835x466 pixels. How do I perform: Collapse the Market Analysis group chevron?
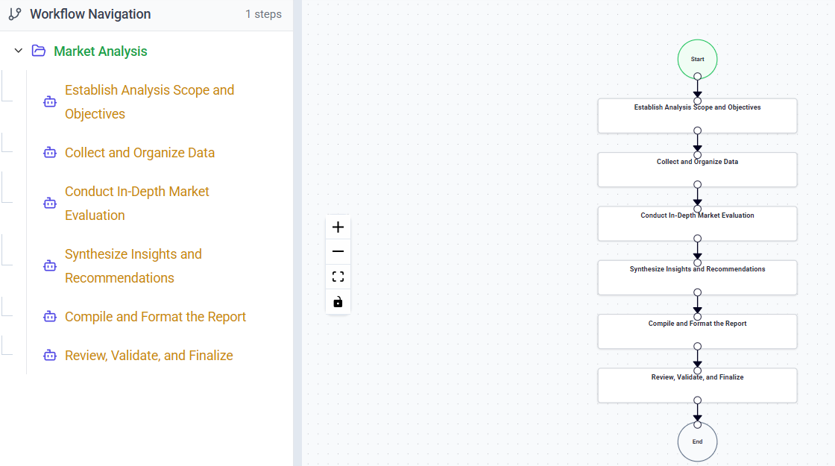[x=17, y=51]
